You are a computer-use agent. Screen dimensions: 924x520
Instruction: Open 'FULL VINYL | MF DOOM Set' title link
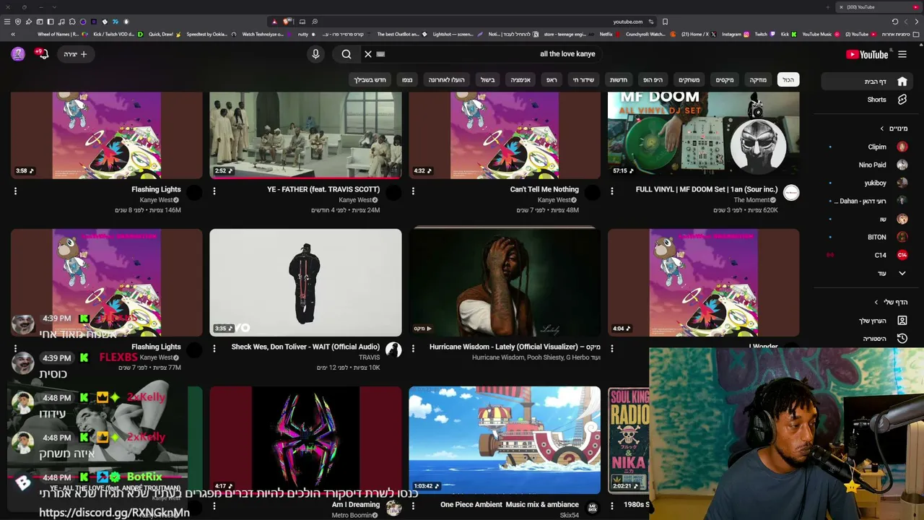tap(707, 190)
